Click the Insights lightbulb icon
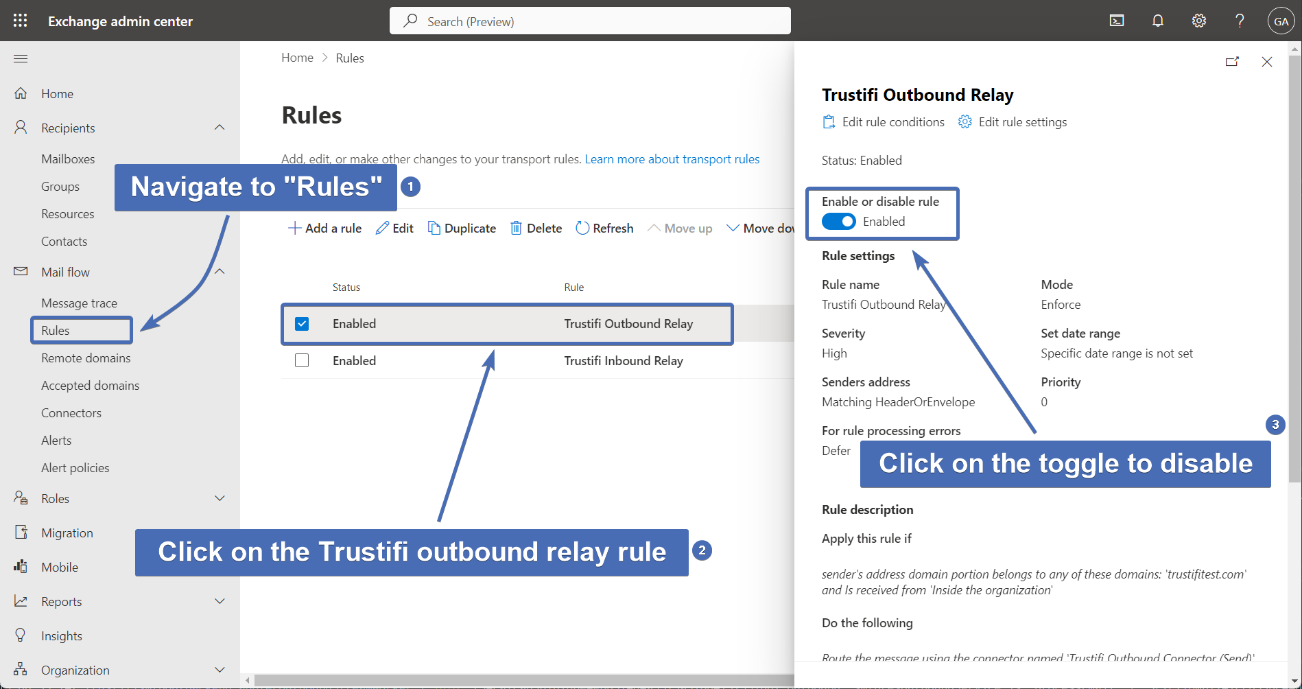The height and width of the screenshot is (689, 1302). 21,635
